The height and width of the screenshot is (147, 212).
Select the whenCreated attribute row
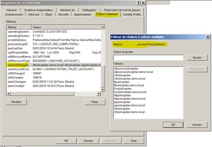(53, 86)
